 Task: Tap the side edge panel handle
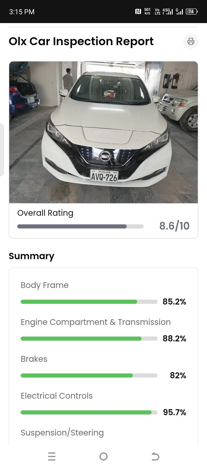pos(2,150)
